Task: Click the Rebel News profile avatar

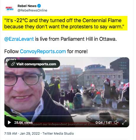Action: tap(9, 9)
